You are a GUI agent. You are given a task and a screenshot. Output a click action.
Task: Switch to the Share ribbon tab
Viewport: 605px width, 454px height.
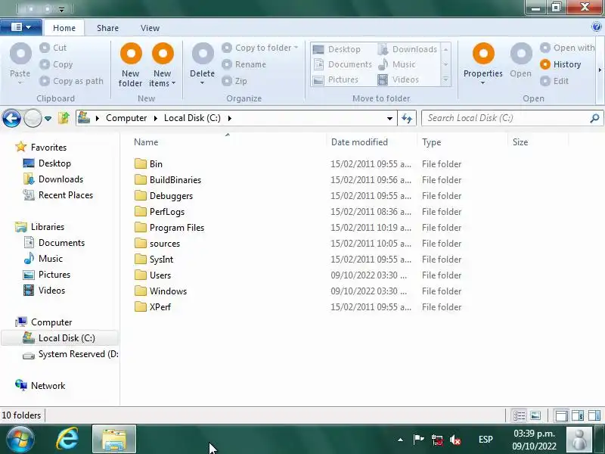click(x=107, y=28)
